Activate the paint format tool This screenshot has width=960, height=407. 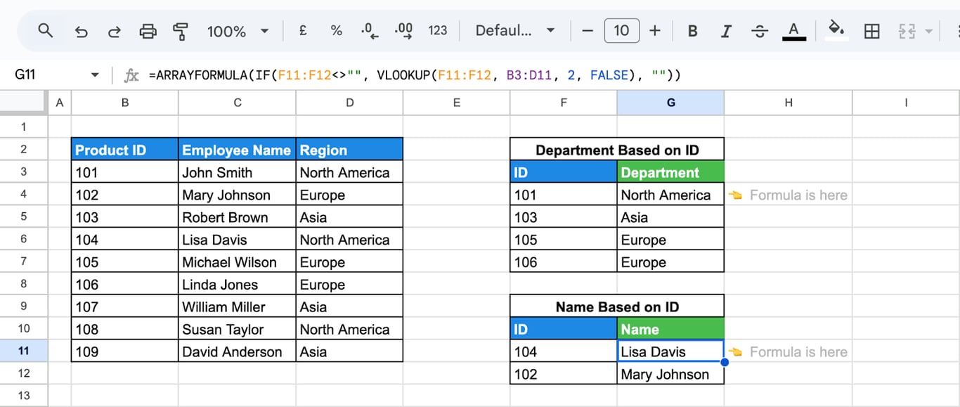tap(181, 31)
